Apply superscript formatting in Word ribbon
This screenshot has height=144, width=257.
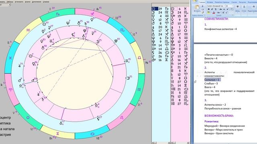[x=227, y=9]
